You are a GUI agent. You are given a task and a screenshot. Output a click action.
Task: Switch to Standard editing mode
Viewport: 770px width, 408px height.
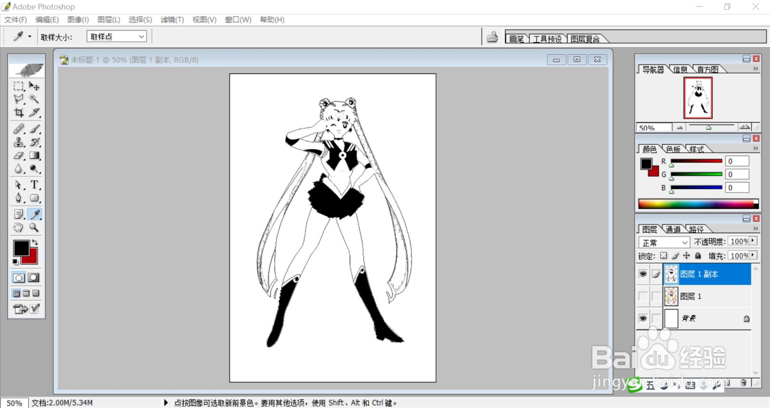pyautogui.click(x=19, y=277)
